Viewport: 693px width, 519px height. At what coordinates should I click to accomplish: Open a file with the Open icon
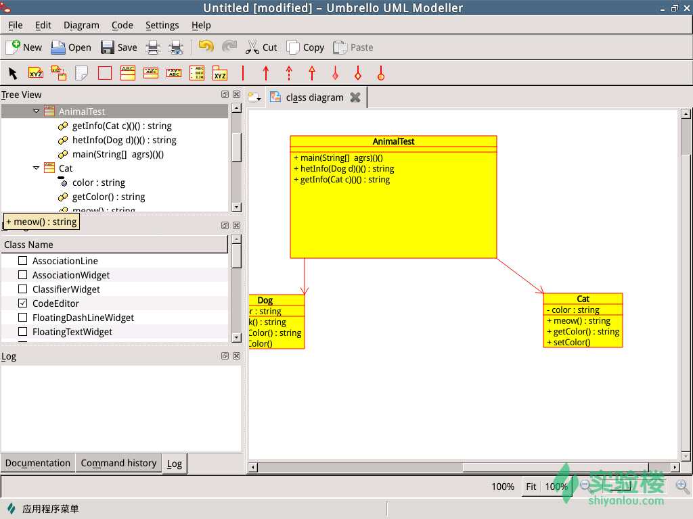[x=70, y=47]
